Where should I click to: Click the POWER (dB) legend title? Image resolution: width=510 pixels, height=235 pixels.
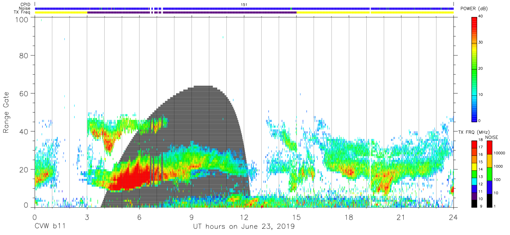(x=474, y=8)
